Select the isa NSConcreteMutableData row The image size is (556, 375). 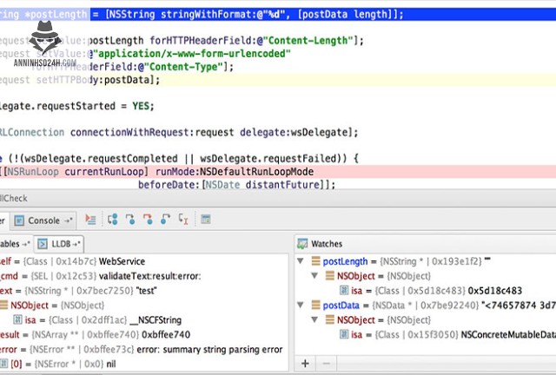pyautogui.click(x=425, y=334)
